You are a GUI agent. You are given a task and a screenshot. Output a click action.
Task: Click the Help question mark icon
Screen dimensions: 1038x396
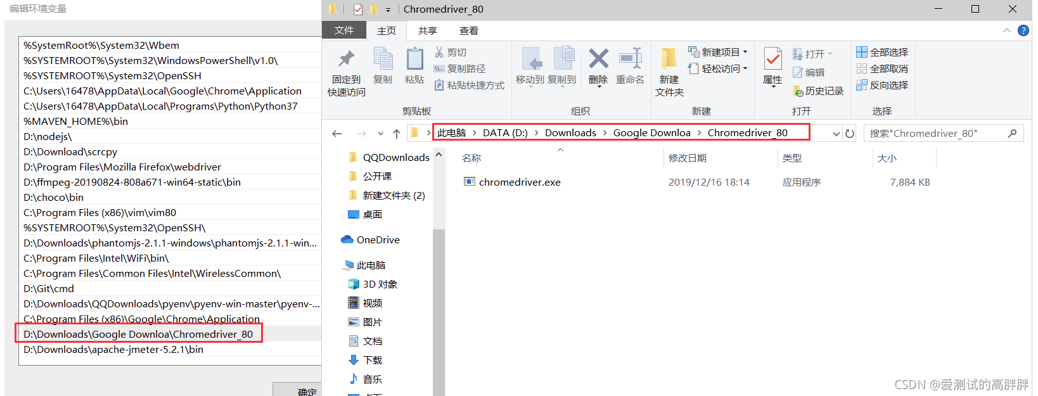tap(1023, 30)
